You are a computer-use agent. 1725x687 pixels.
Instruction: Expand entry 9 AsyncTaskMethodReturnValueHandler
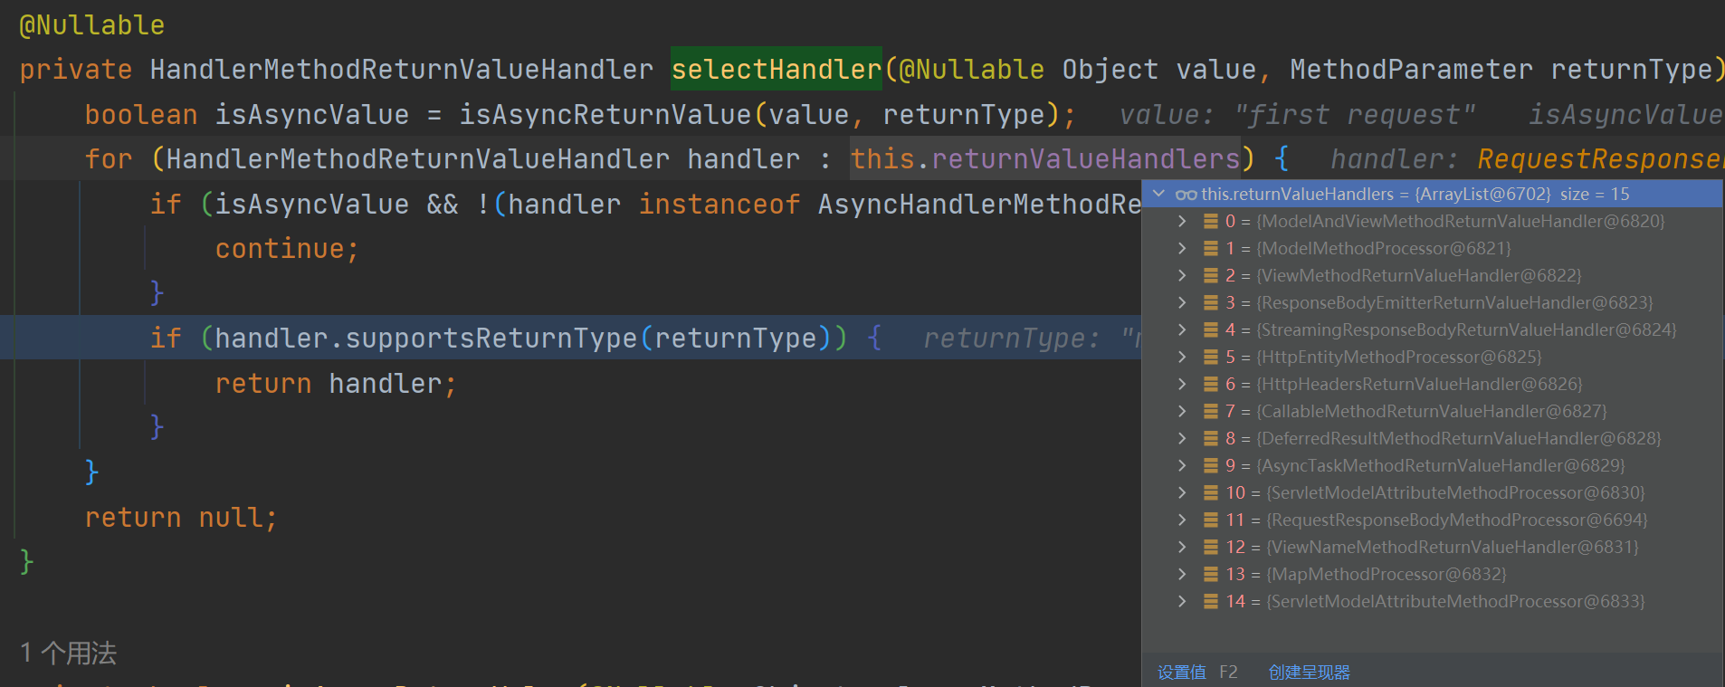[1182, 465]
